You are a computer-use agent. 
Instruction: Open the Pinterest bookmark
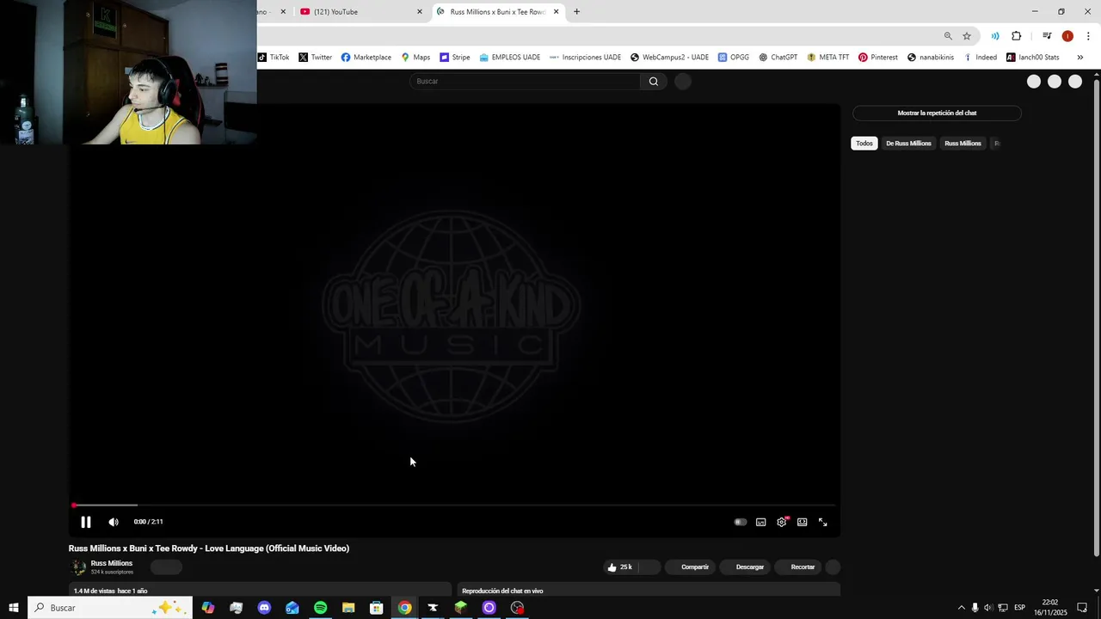(878, 58)
